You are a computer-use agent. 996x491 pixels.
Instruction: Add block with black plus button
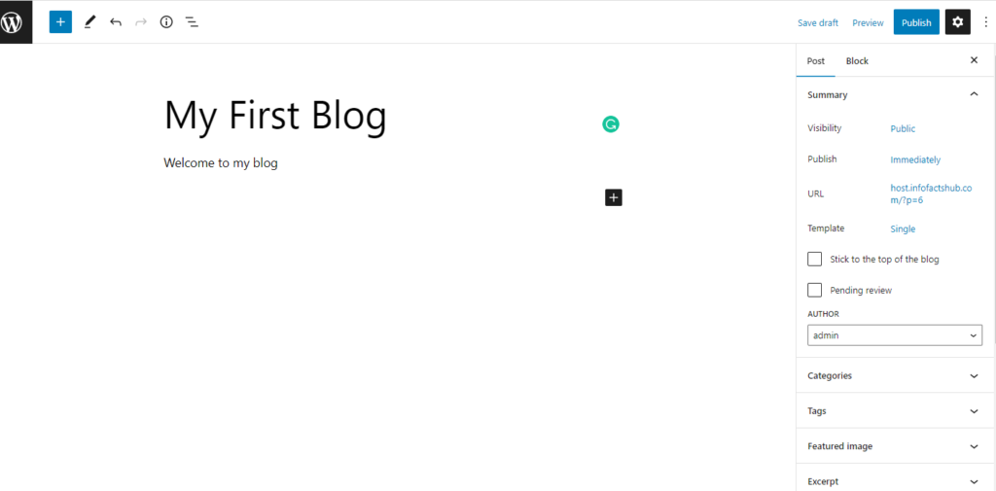614,197
